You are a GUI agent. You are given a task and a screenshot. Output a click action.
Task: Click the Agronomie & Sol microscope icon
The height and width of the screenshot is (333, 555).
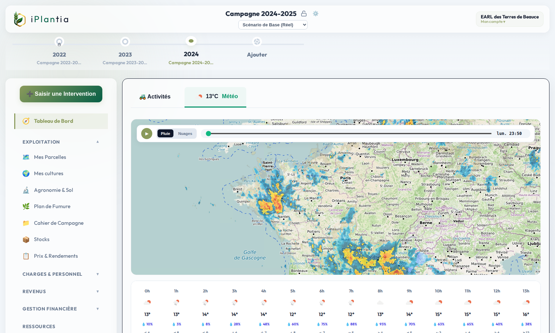(x=26, y=190)
